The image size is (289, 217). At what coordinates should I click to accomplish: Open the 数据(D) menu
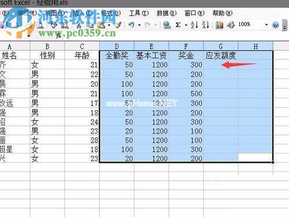click(x=166, y=13)
